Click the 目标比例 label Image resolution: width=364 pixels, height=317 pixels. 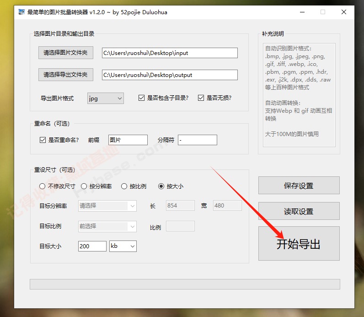50,226
